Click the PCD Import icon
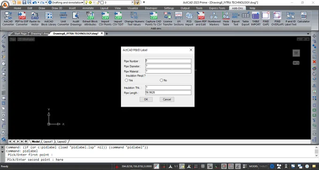The image size is (319, 170). [x=189, y=19]
